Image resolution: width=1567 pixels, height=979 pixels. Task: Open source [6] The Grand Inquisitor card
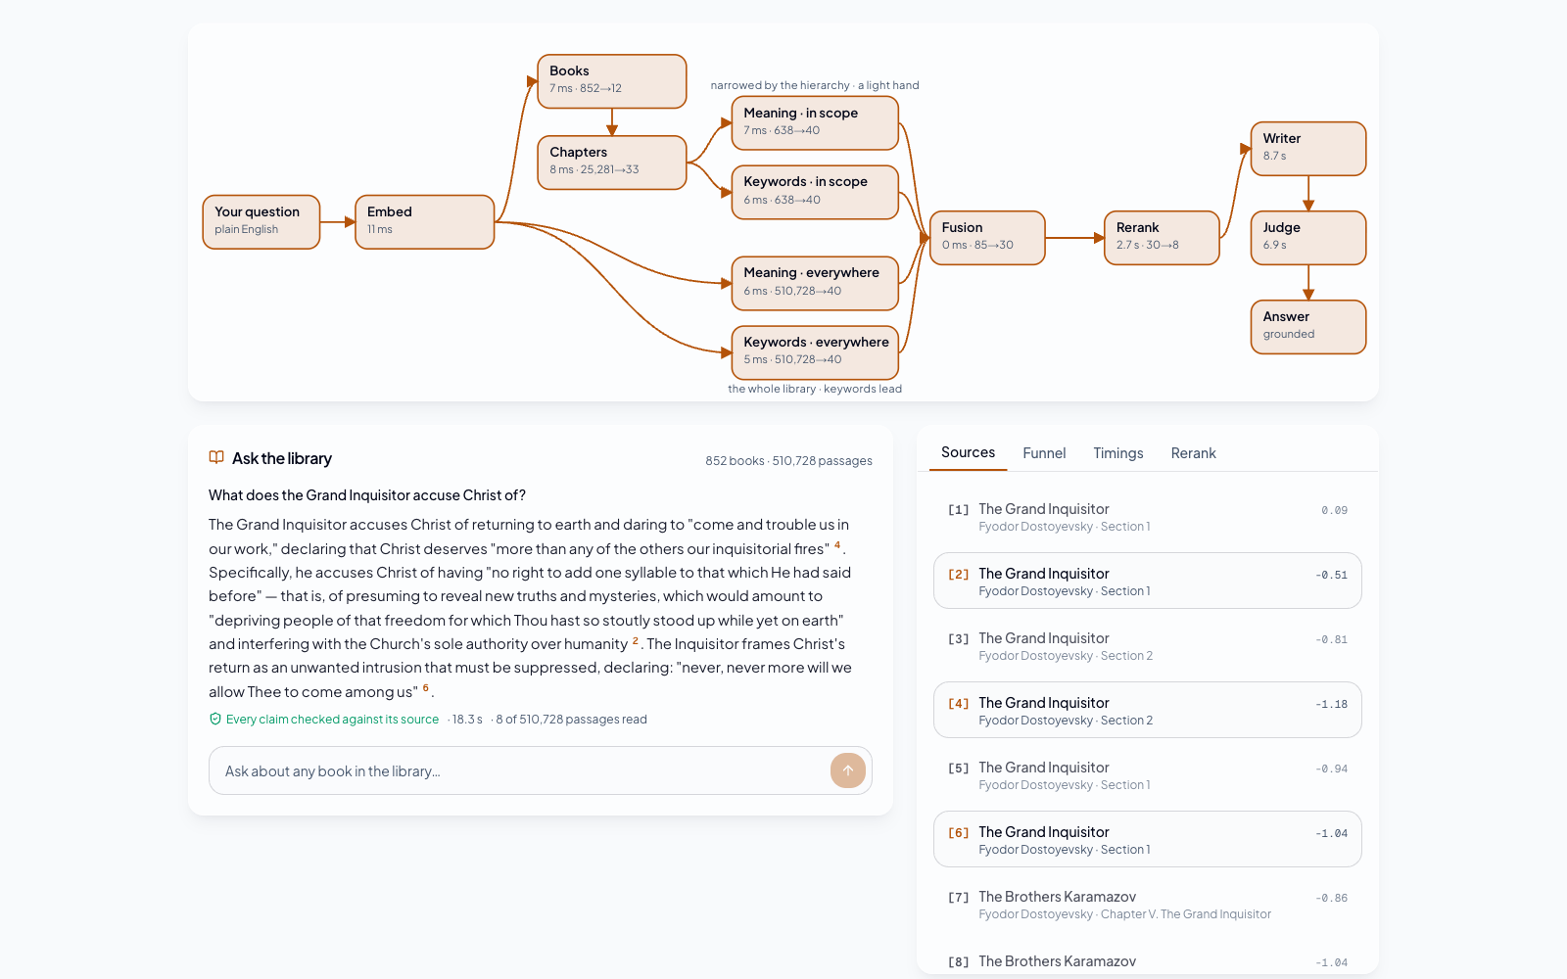click(1148, 839)
